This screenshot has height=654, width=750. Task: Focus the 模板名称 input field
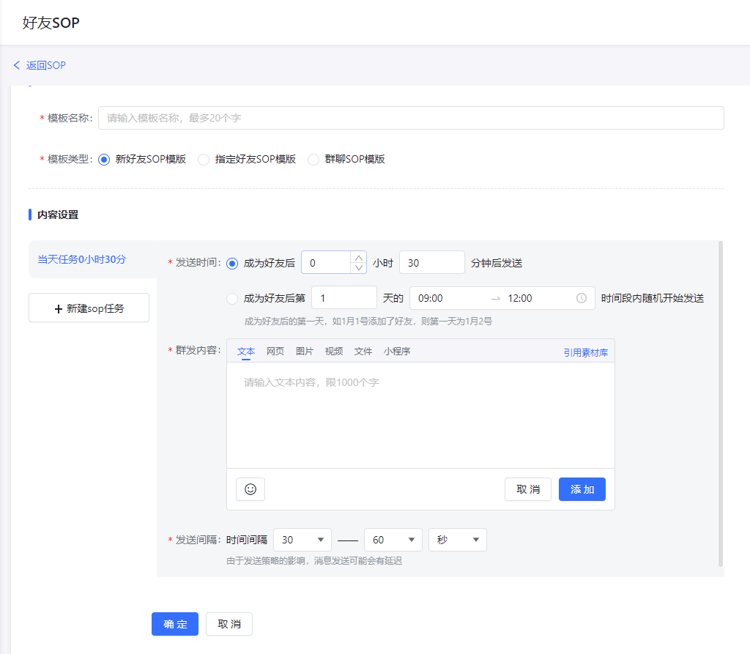[410, 118]
